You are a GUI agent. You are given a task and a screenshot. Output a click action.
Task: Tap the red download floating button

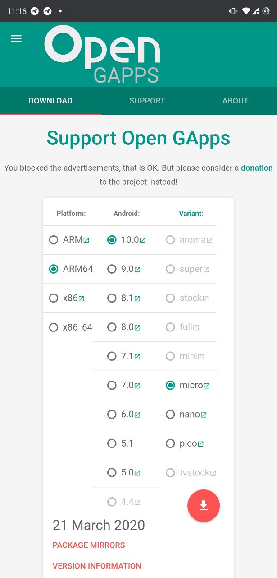point(204,506)
